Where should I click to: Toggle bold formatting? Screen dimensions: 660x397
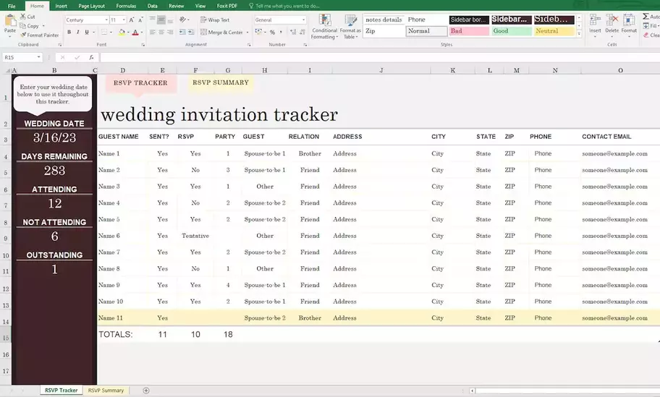pyautogui.click(x=69, y=33)
